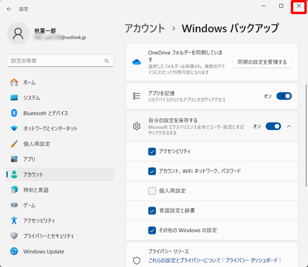Viewport: 308px width, 267px height.
Task: Click the Windows Update sync icon
Action: point(14,251)
